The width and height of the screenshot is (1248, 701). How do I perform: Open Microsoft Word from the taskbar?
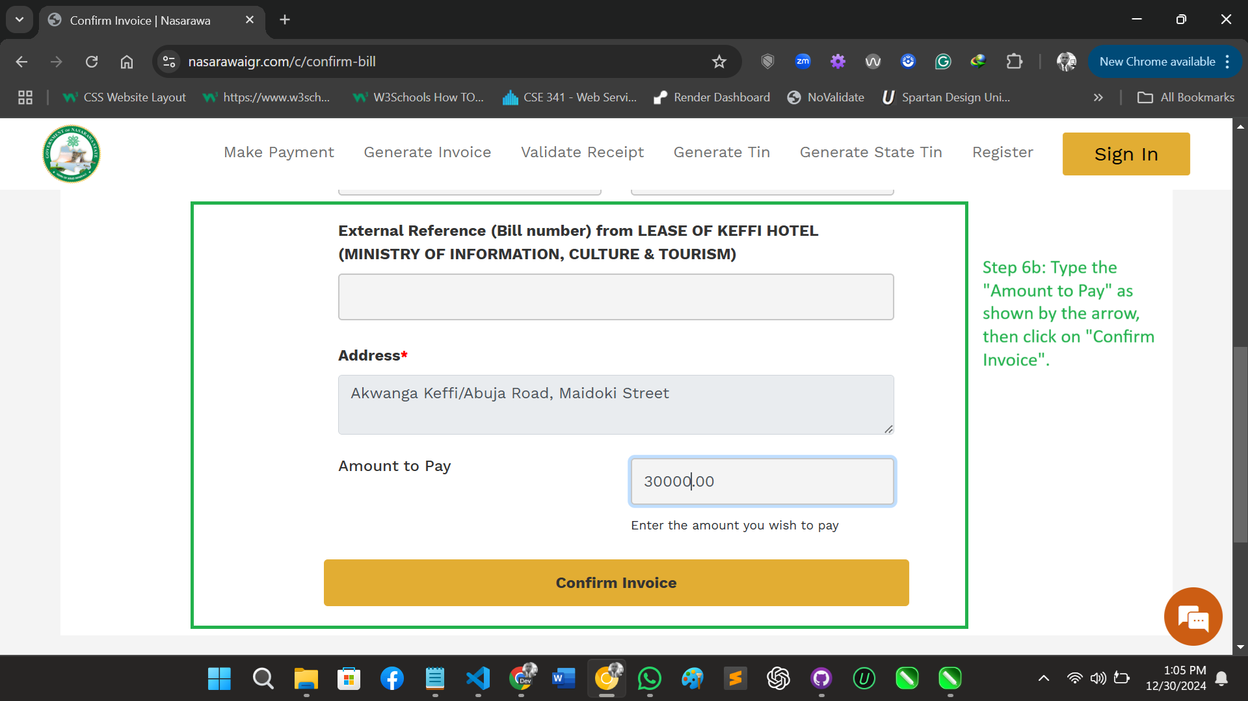pyautogui.click(x=564, y=679)
